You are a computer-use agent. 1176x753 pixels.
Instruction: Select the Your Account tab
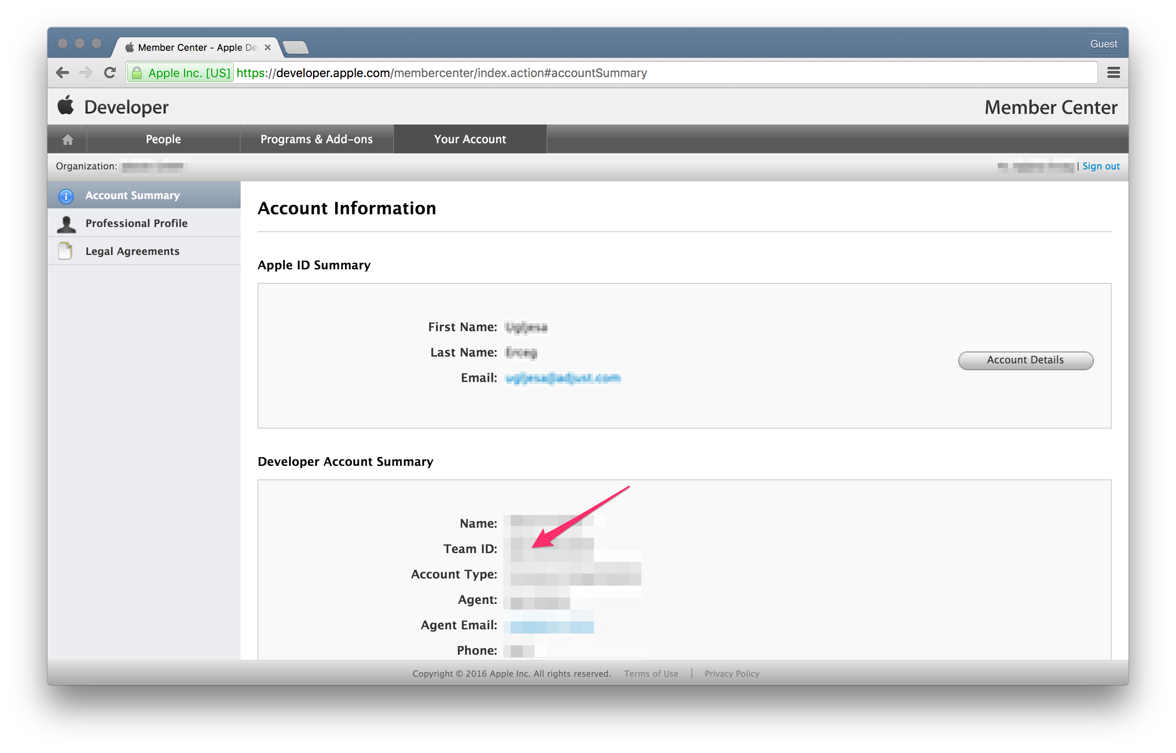coord(469,139)
